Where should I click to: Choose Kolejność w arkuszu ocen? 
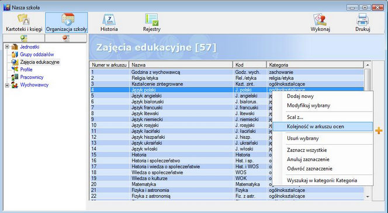click(x=323, y=127)
